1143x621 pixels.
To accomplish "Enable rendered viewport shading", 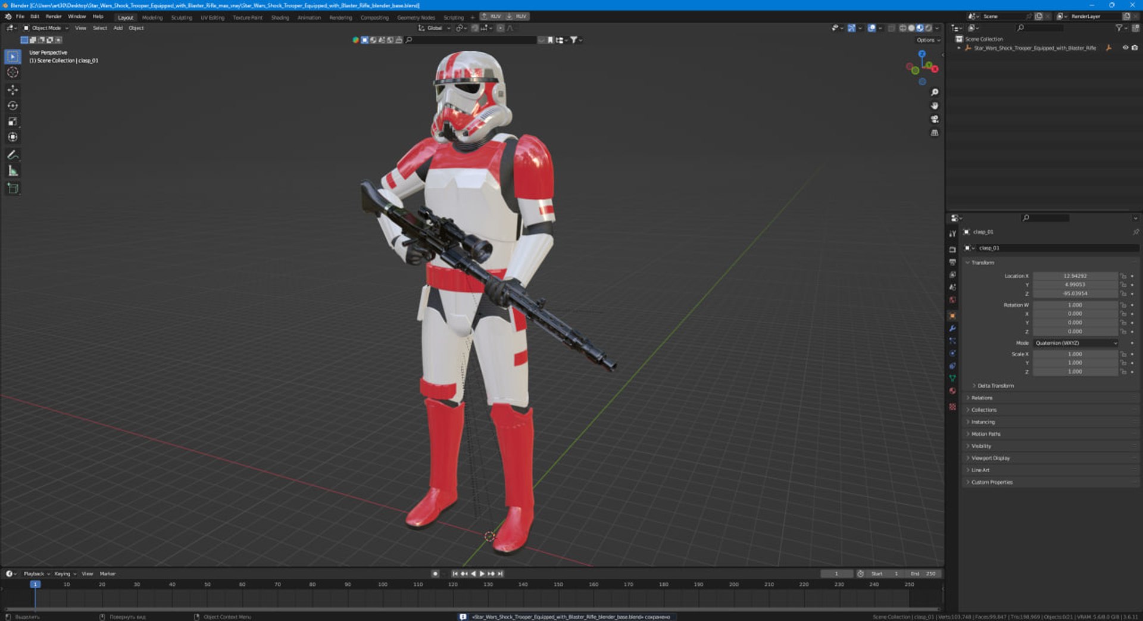I will [928, 28].
